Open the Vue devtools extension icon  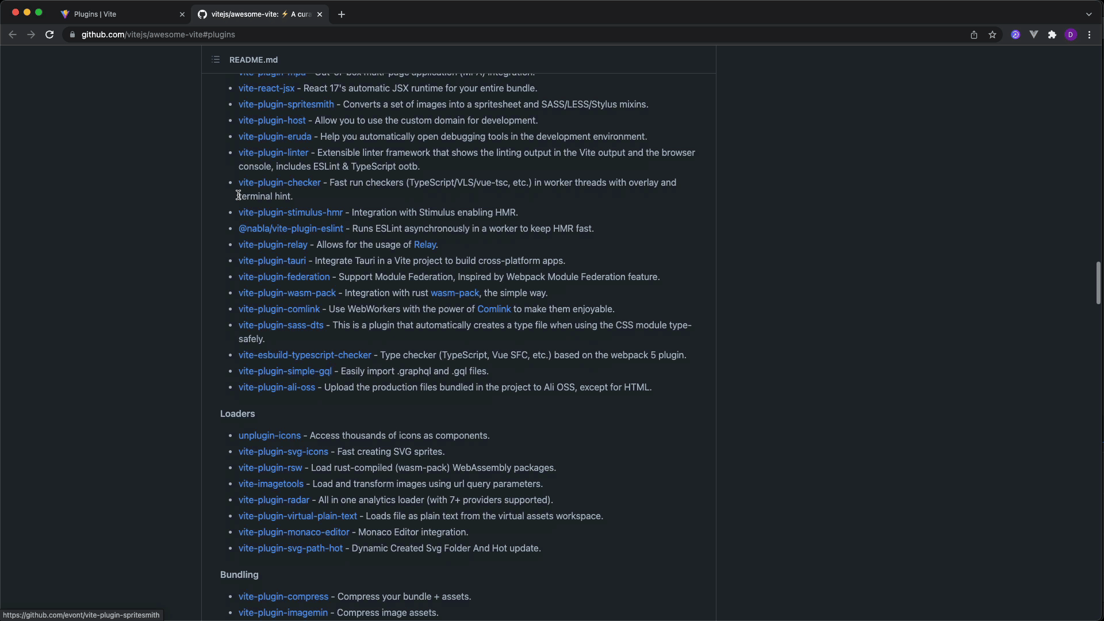click(1034, 34)
